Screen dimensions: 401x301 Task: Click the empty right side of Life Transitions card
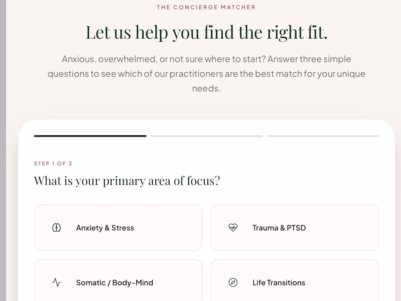343,282
